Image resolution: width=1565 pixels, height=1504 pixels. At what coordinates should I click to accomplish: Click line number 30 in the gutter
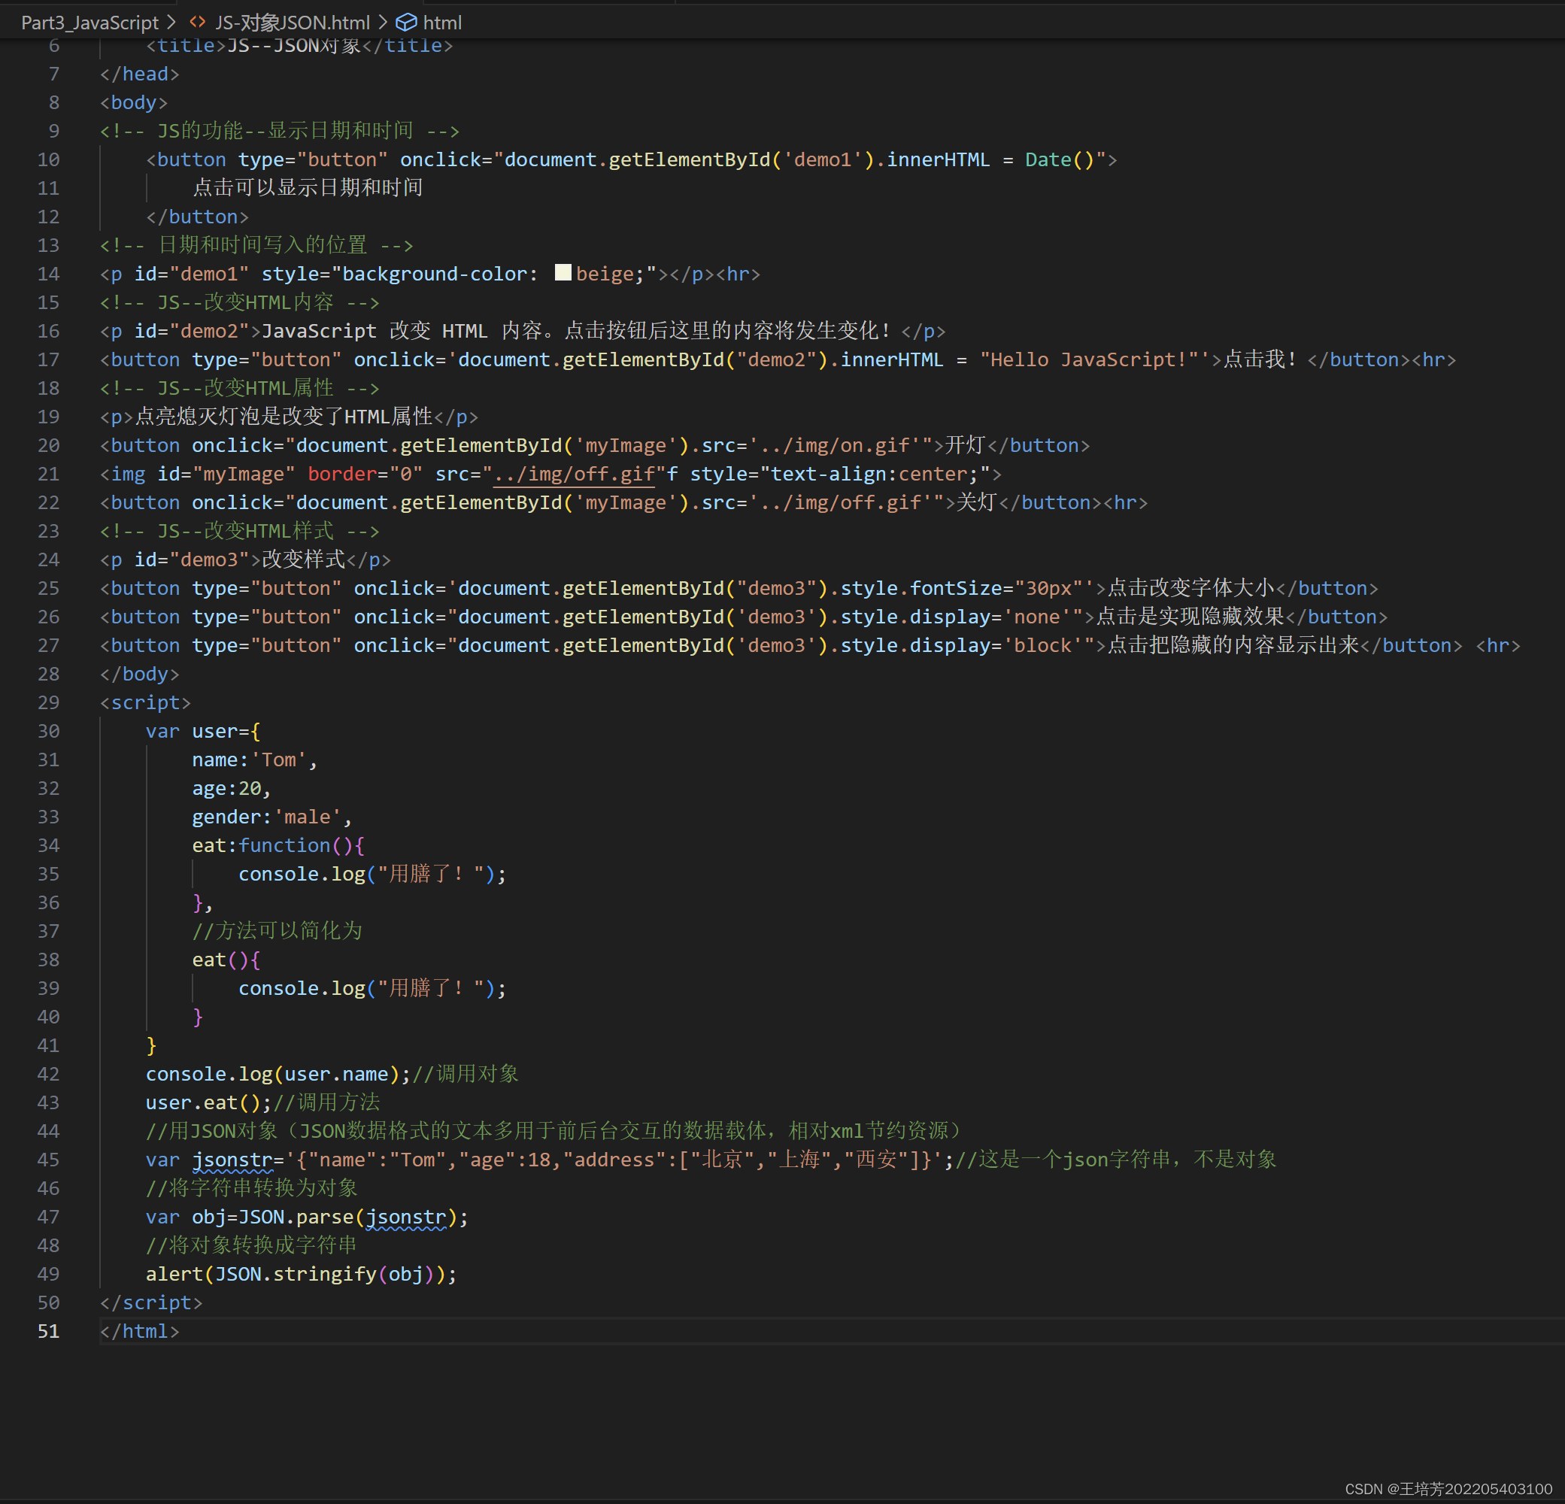tap(48, 731)
